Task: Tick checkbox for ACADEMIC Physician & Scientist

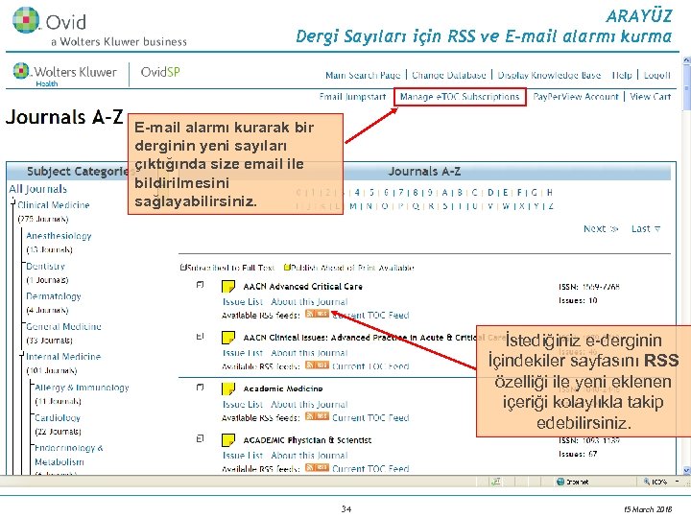Action: (200, 438)
